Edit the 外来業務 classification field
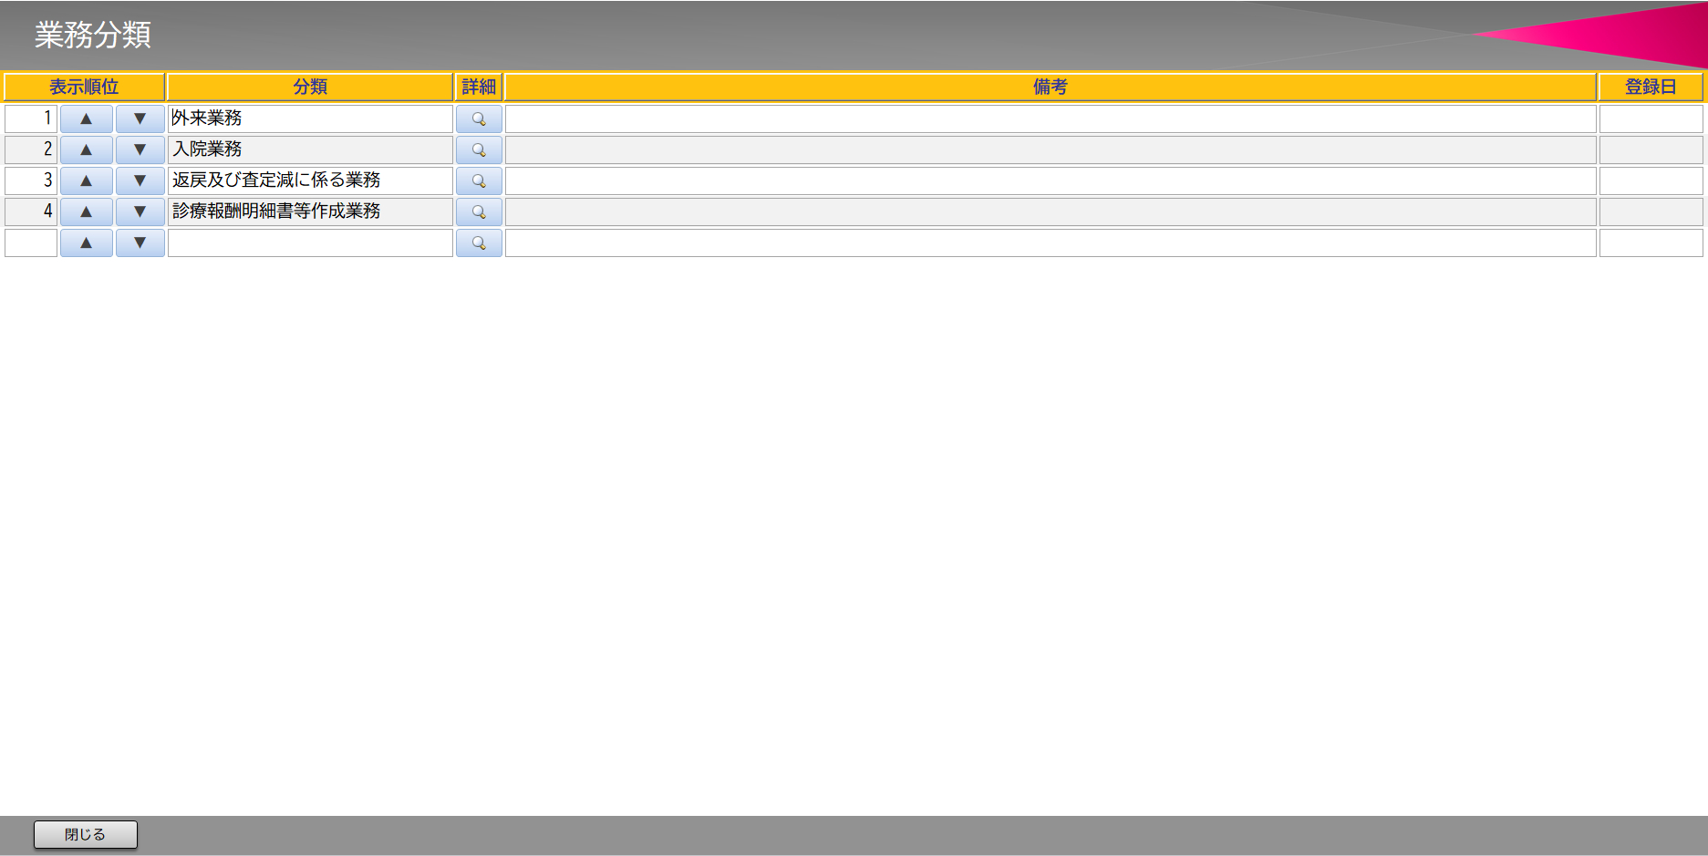Image resolution: width=1708 pixels, height=856 pixels. (310, 119)
